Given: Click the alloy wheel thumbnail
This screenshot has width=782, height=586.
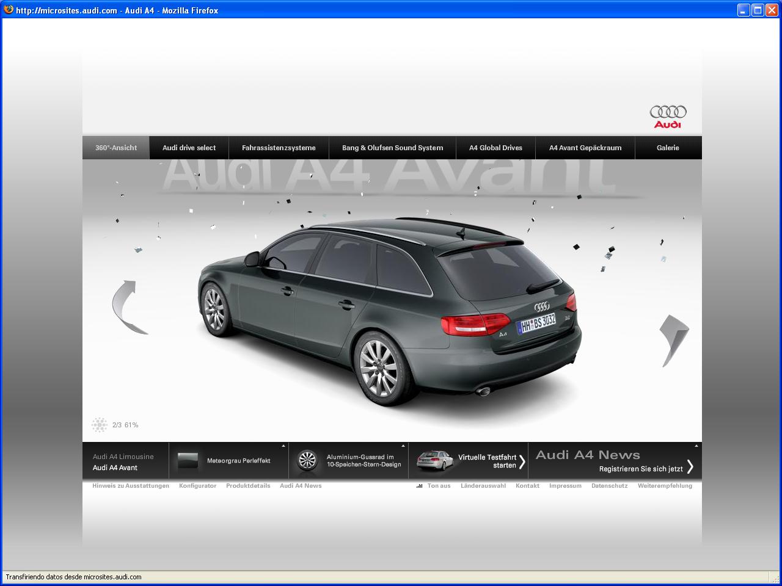Looking at the screenshot, I should tap(307, 461).
